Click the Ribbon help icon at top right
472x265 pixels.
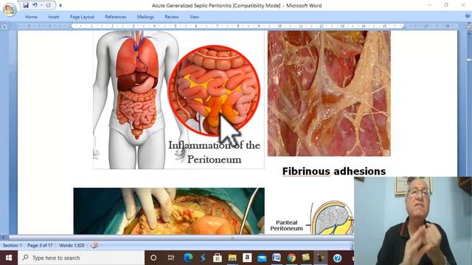pyautogui.click(x=468, y=16)
